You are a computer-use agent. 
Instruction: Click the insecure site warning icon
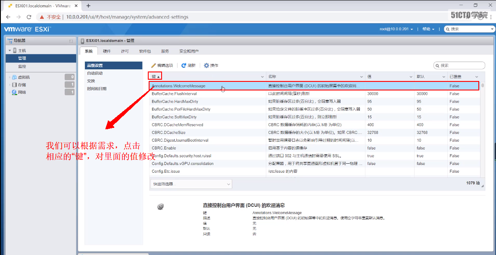tap(42, 17)
